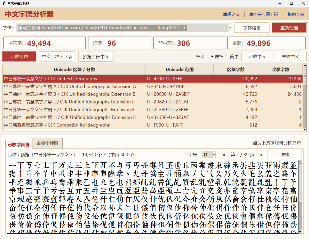Click the 第 1 / 39 页 page indicator
The image size is (309, 239).
pos(242,155)
